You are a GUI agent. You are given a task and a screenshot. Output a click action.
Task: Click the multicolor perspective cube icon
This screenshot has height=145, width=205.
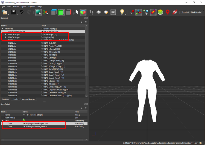(x=83, y=12)
